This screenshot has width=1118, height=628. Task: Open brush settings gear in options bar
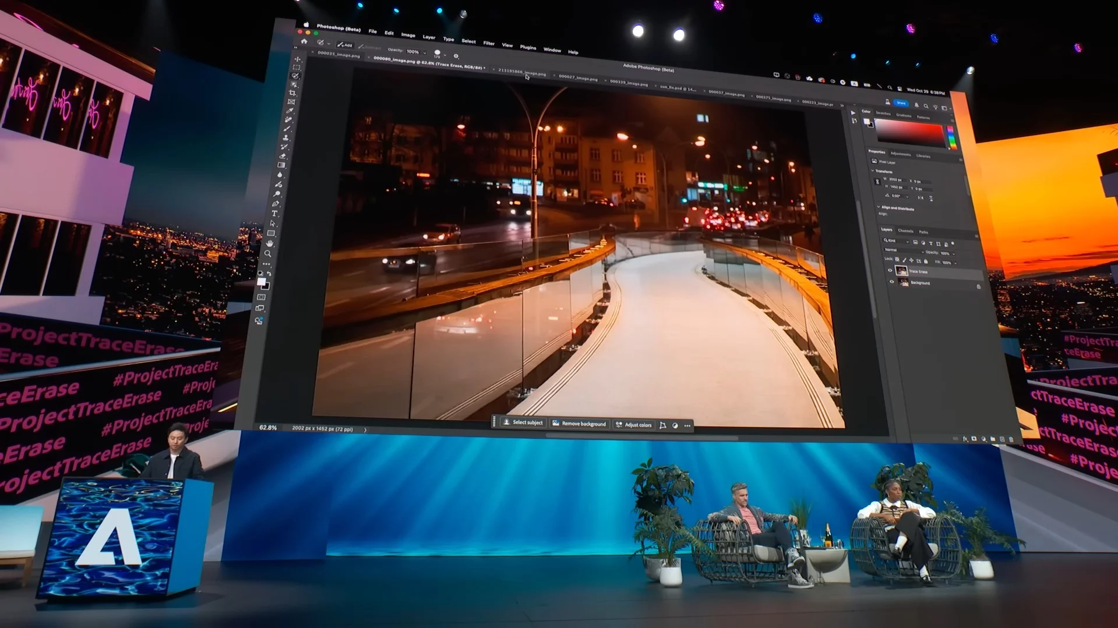coord(456,56)
